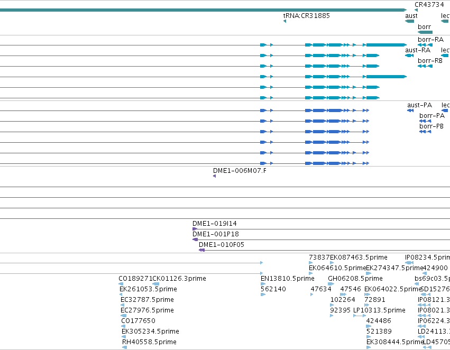The height and width of the screenshot is (350, 450).
Task: Click the CR43734 gene label
Action: pyautogui.click(x=429, y=5)
